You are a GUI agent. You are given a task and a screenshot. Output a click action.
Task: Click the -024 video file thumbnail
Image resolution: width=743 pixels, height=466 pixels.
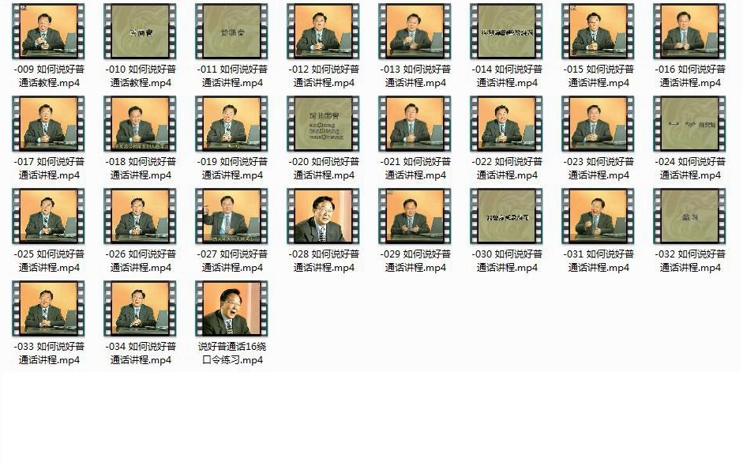click(x=689, y=124)
